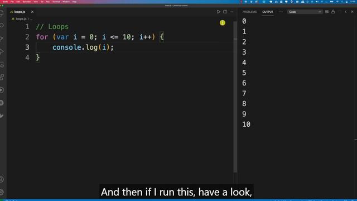This screenshot has width=357, height=201.
Task: Open the Edit menu
Action: [x=18, y=2]
